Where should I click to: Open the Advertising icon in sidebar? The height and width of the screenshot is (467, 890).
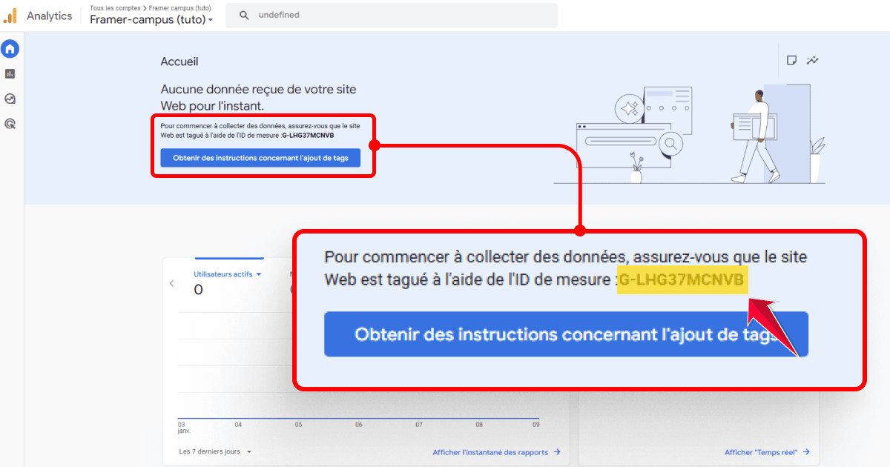[10, 123]
